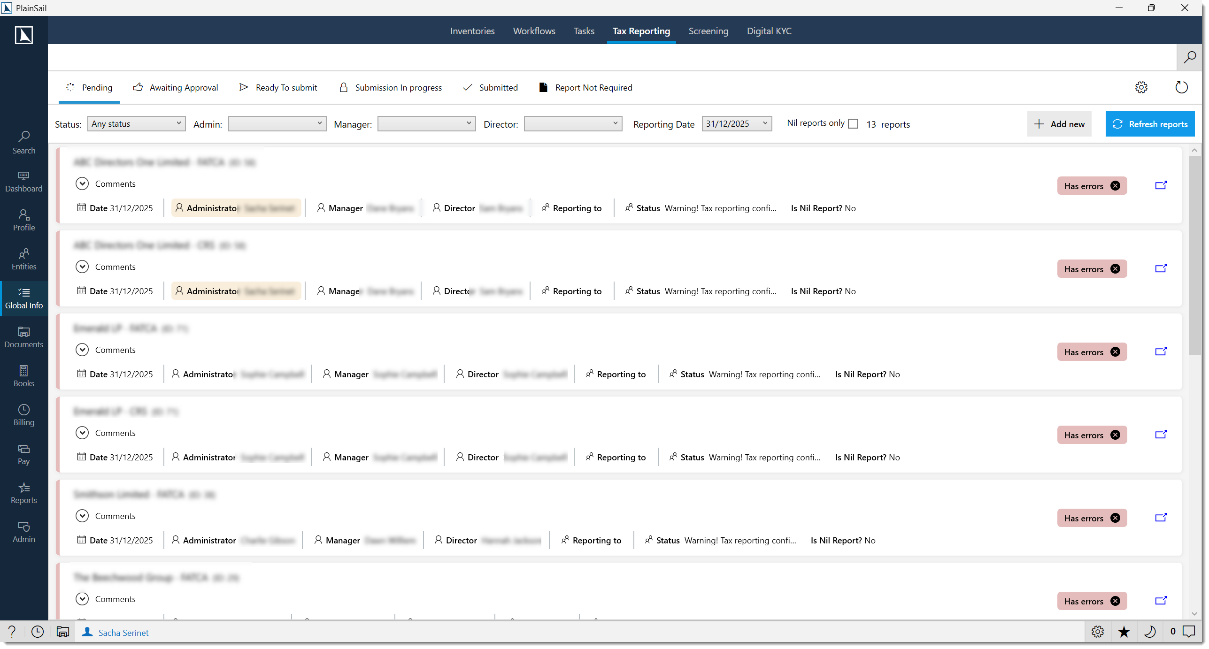The width and height of the screenshot is (1209, 649).
Task: Remove Has errors tag on first report
Action: tap(1115, 186)
